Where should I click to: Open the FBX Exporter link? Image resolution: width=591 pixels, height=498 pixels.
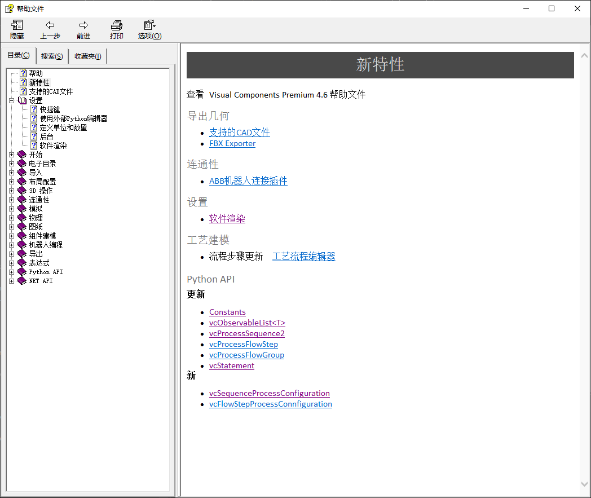tap(232, 144)
